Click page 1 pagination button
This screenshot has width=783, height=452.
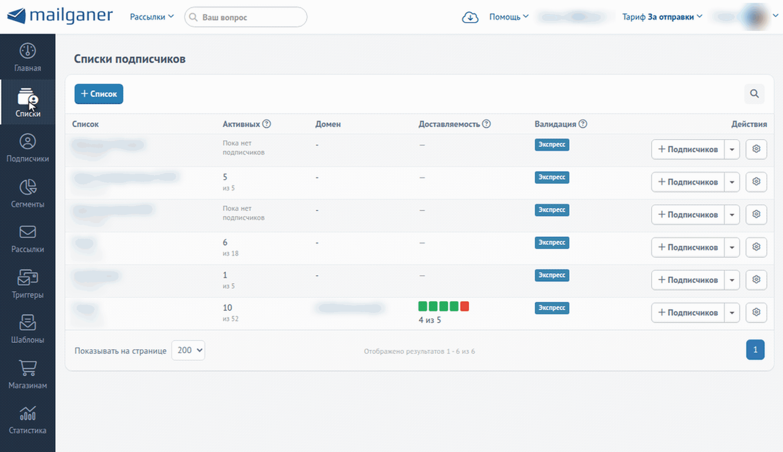coord(755,350)
